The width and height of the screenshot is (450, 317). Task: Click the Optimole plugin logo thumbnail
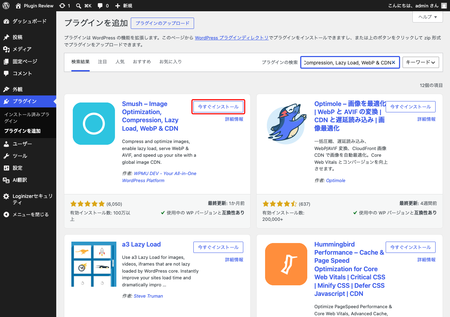pos(286,124)
